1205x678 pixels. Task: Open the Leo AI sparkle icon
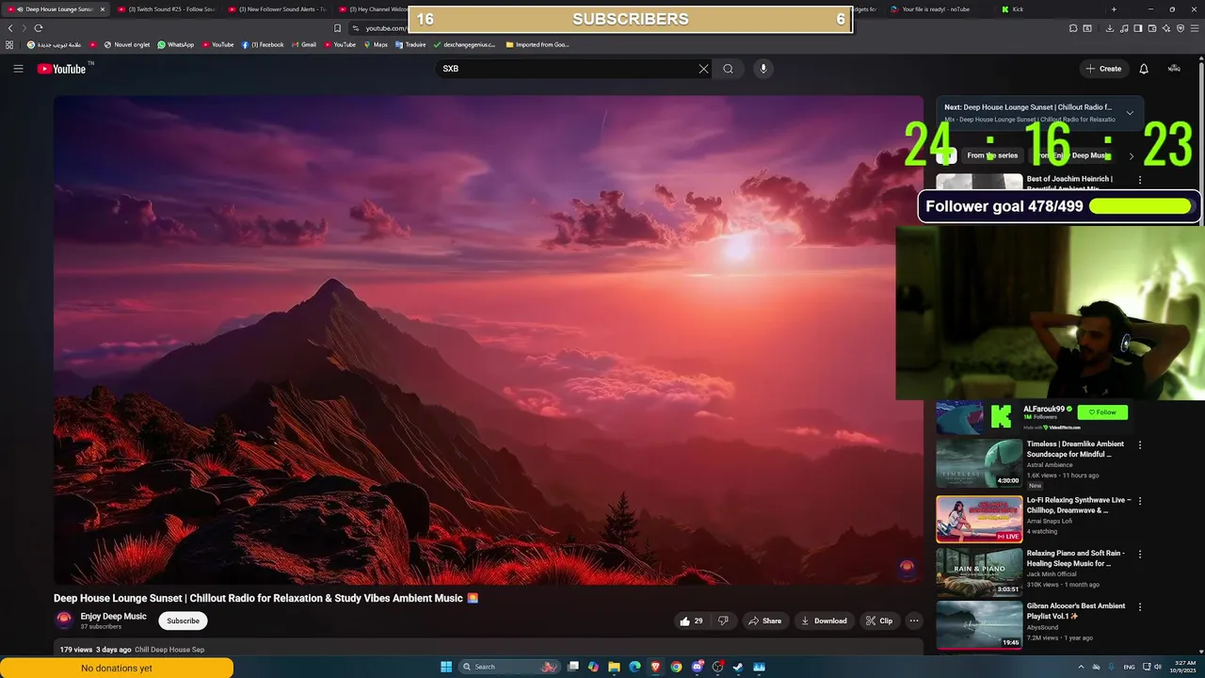[1166, 28]
